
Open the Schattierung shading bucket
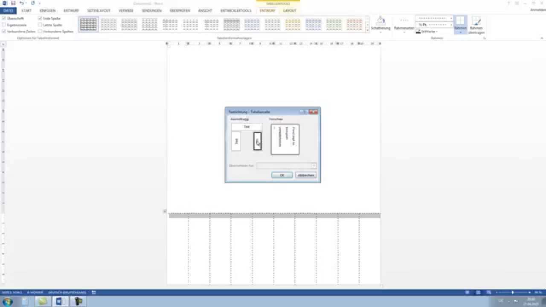pos(380,21)
